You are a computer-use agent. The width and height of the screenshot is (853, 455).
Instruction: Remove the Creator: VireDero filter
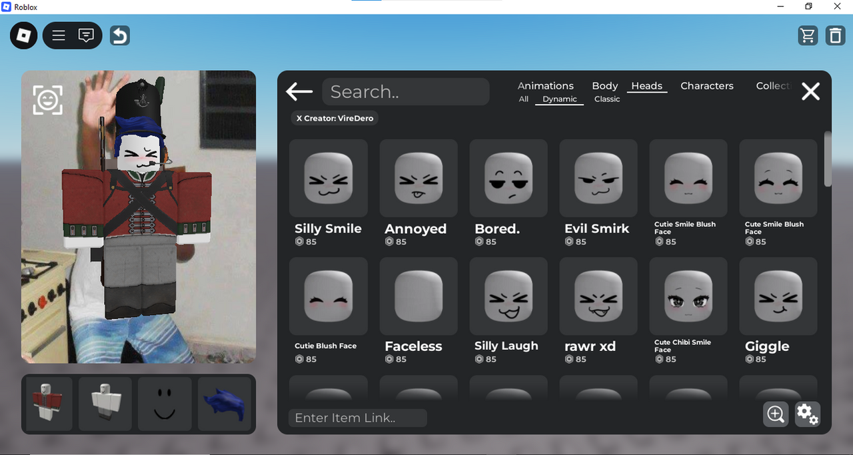(335, 118)
